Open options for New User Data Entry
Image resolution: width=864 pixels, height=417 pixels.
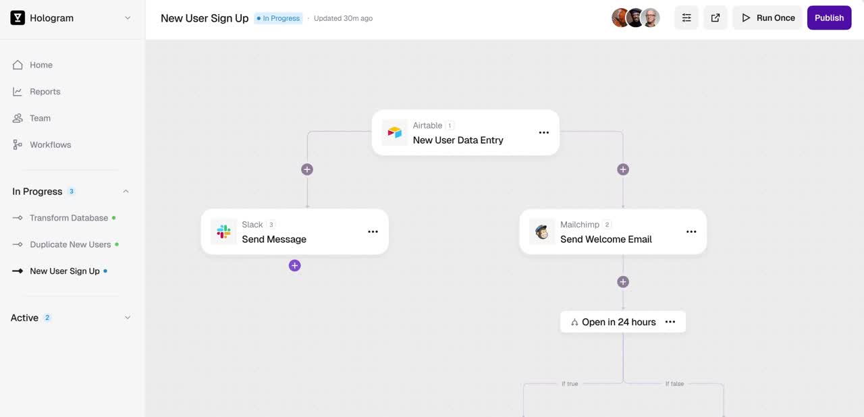pos(543,133)
